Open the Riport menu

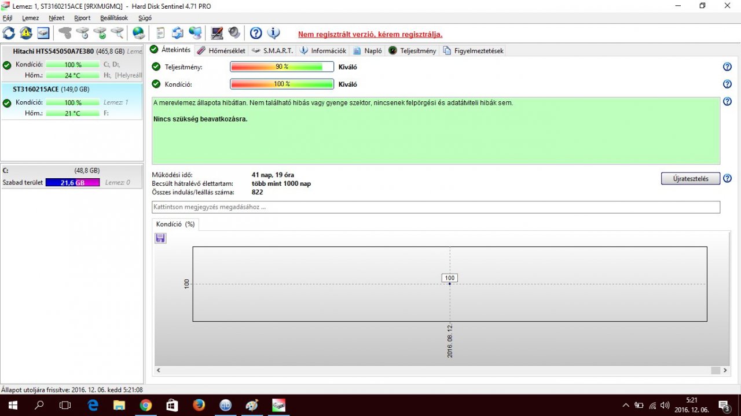pos(82,18)
